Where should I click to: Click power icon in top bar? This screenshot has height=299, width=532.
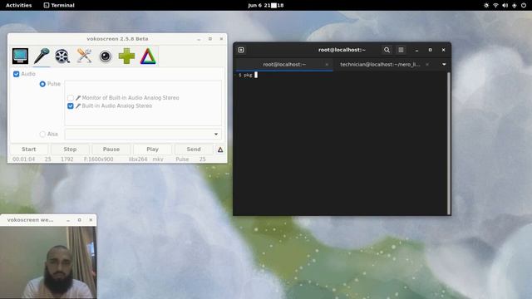click(x=524, y=6)
